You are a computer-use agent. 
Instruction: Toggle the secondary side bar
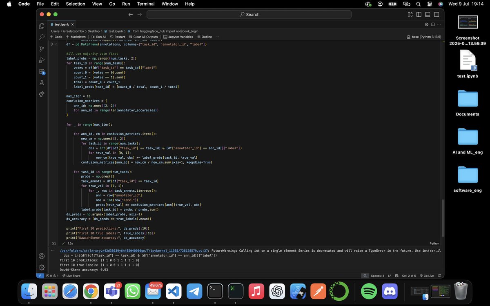(437, 14)
